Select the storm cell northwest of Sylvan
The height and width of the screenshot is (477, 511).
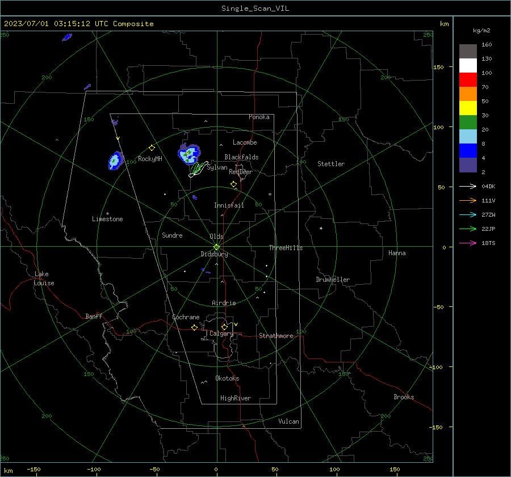(x=189, y=154)
